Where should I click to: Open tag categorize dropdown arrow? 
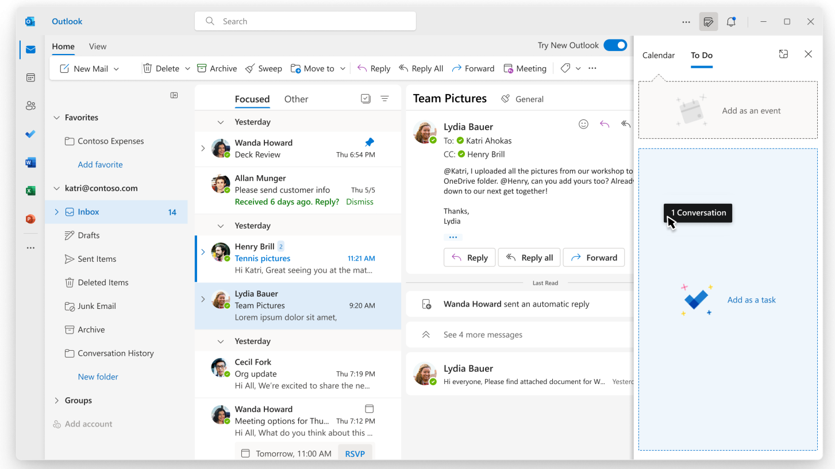coord(578,69)
